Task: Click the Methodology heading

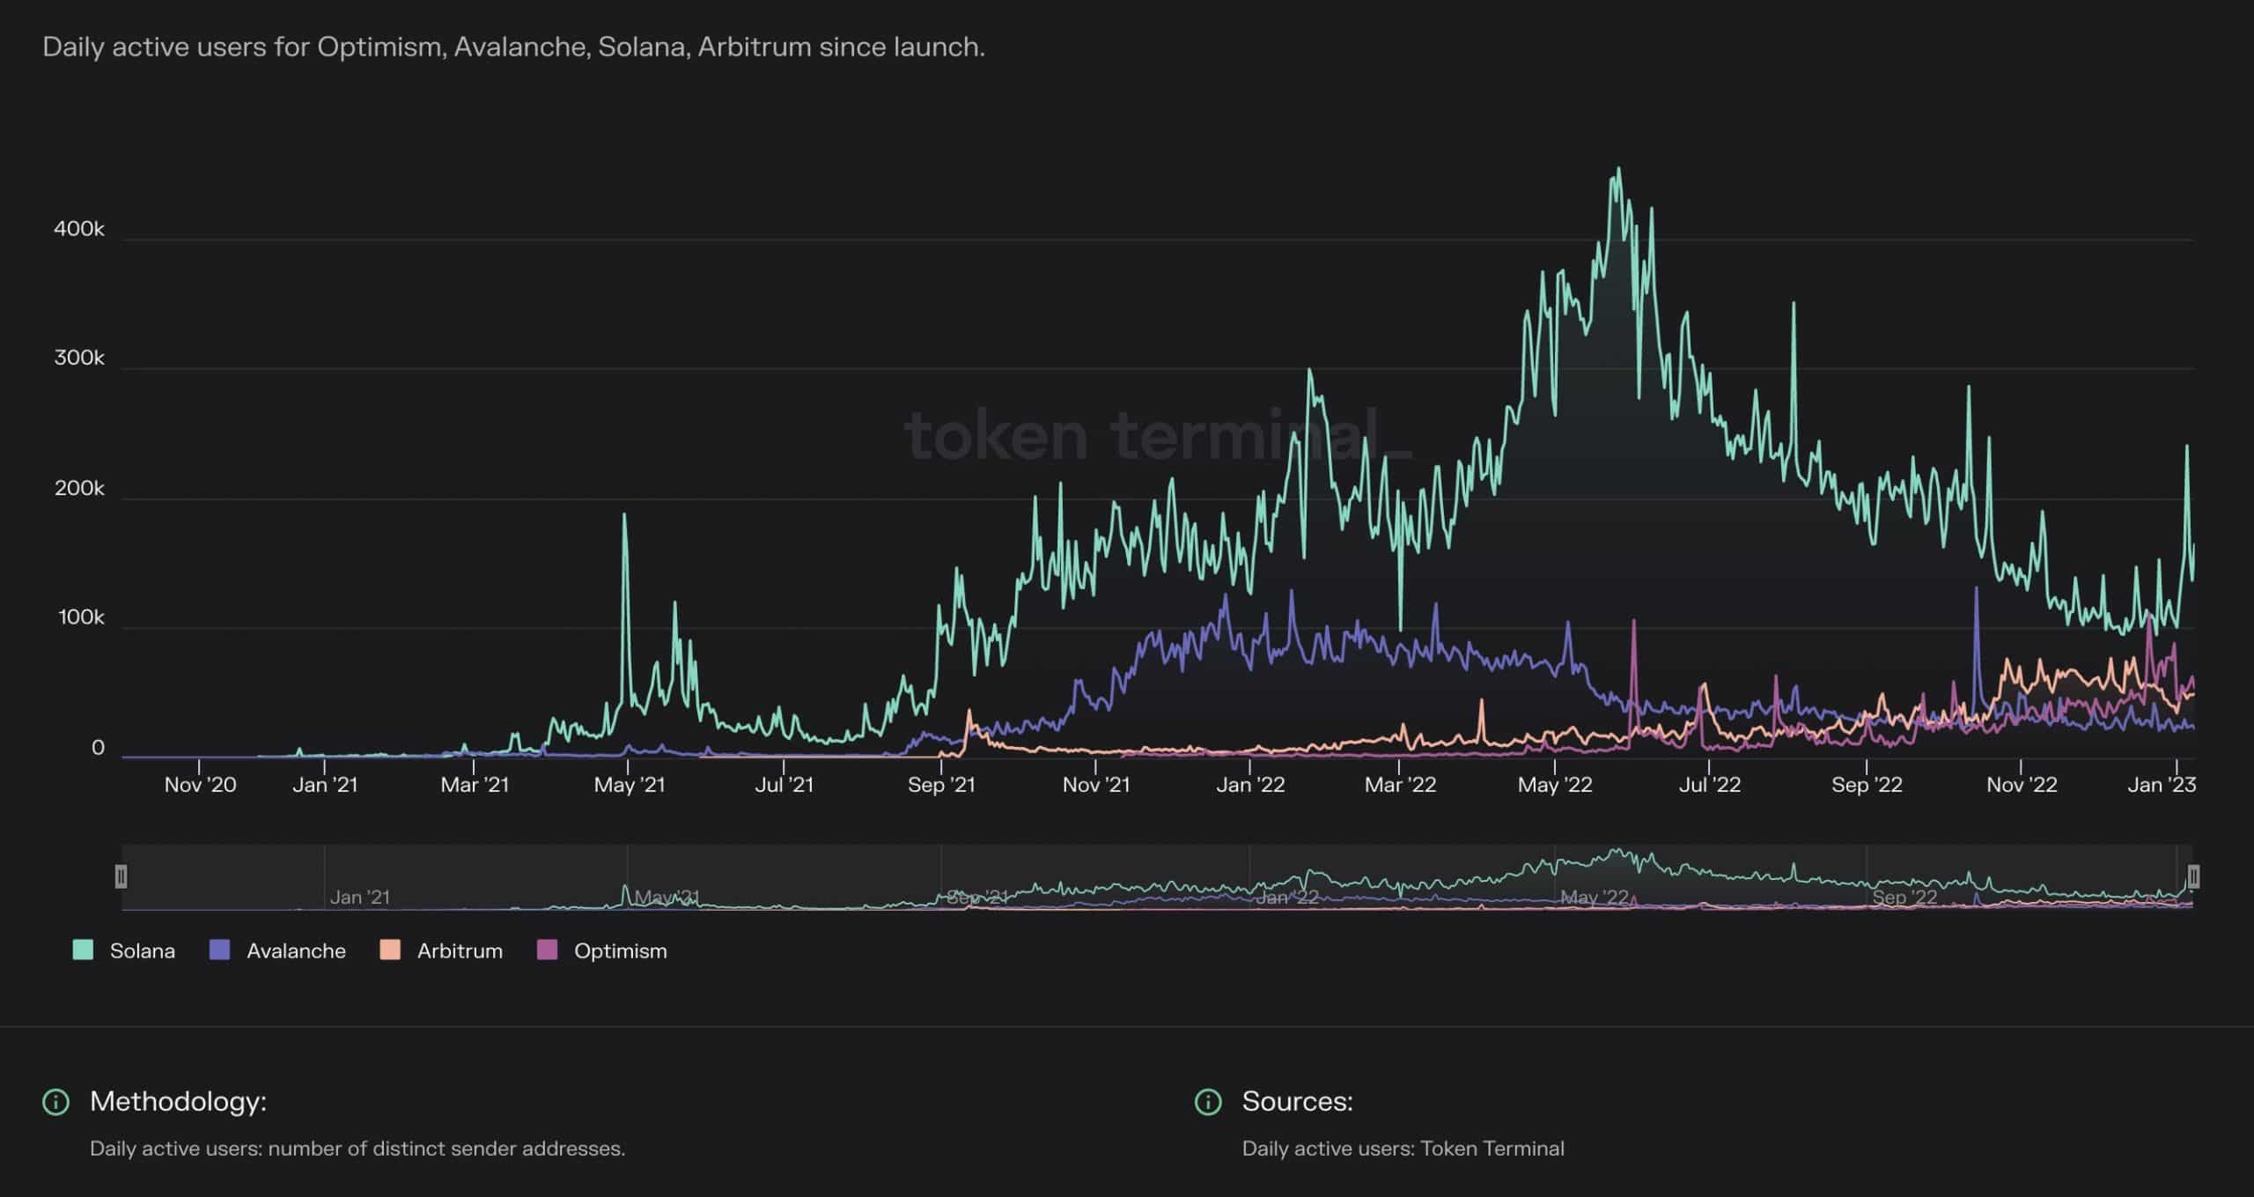Action: click(178, 1101)
